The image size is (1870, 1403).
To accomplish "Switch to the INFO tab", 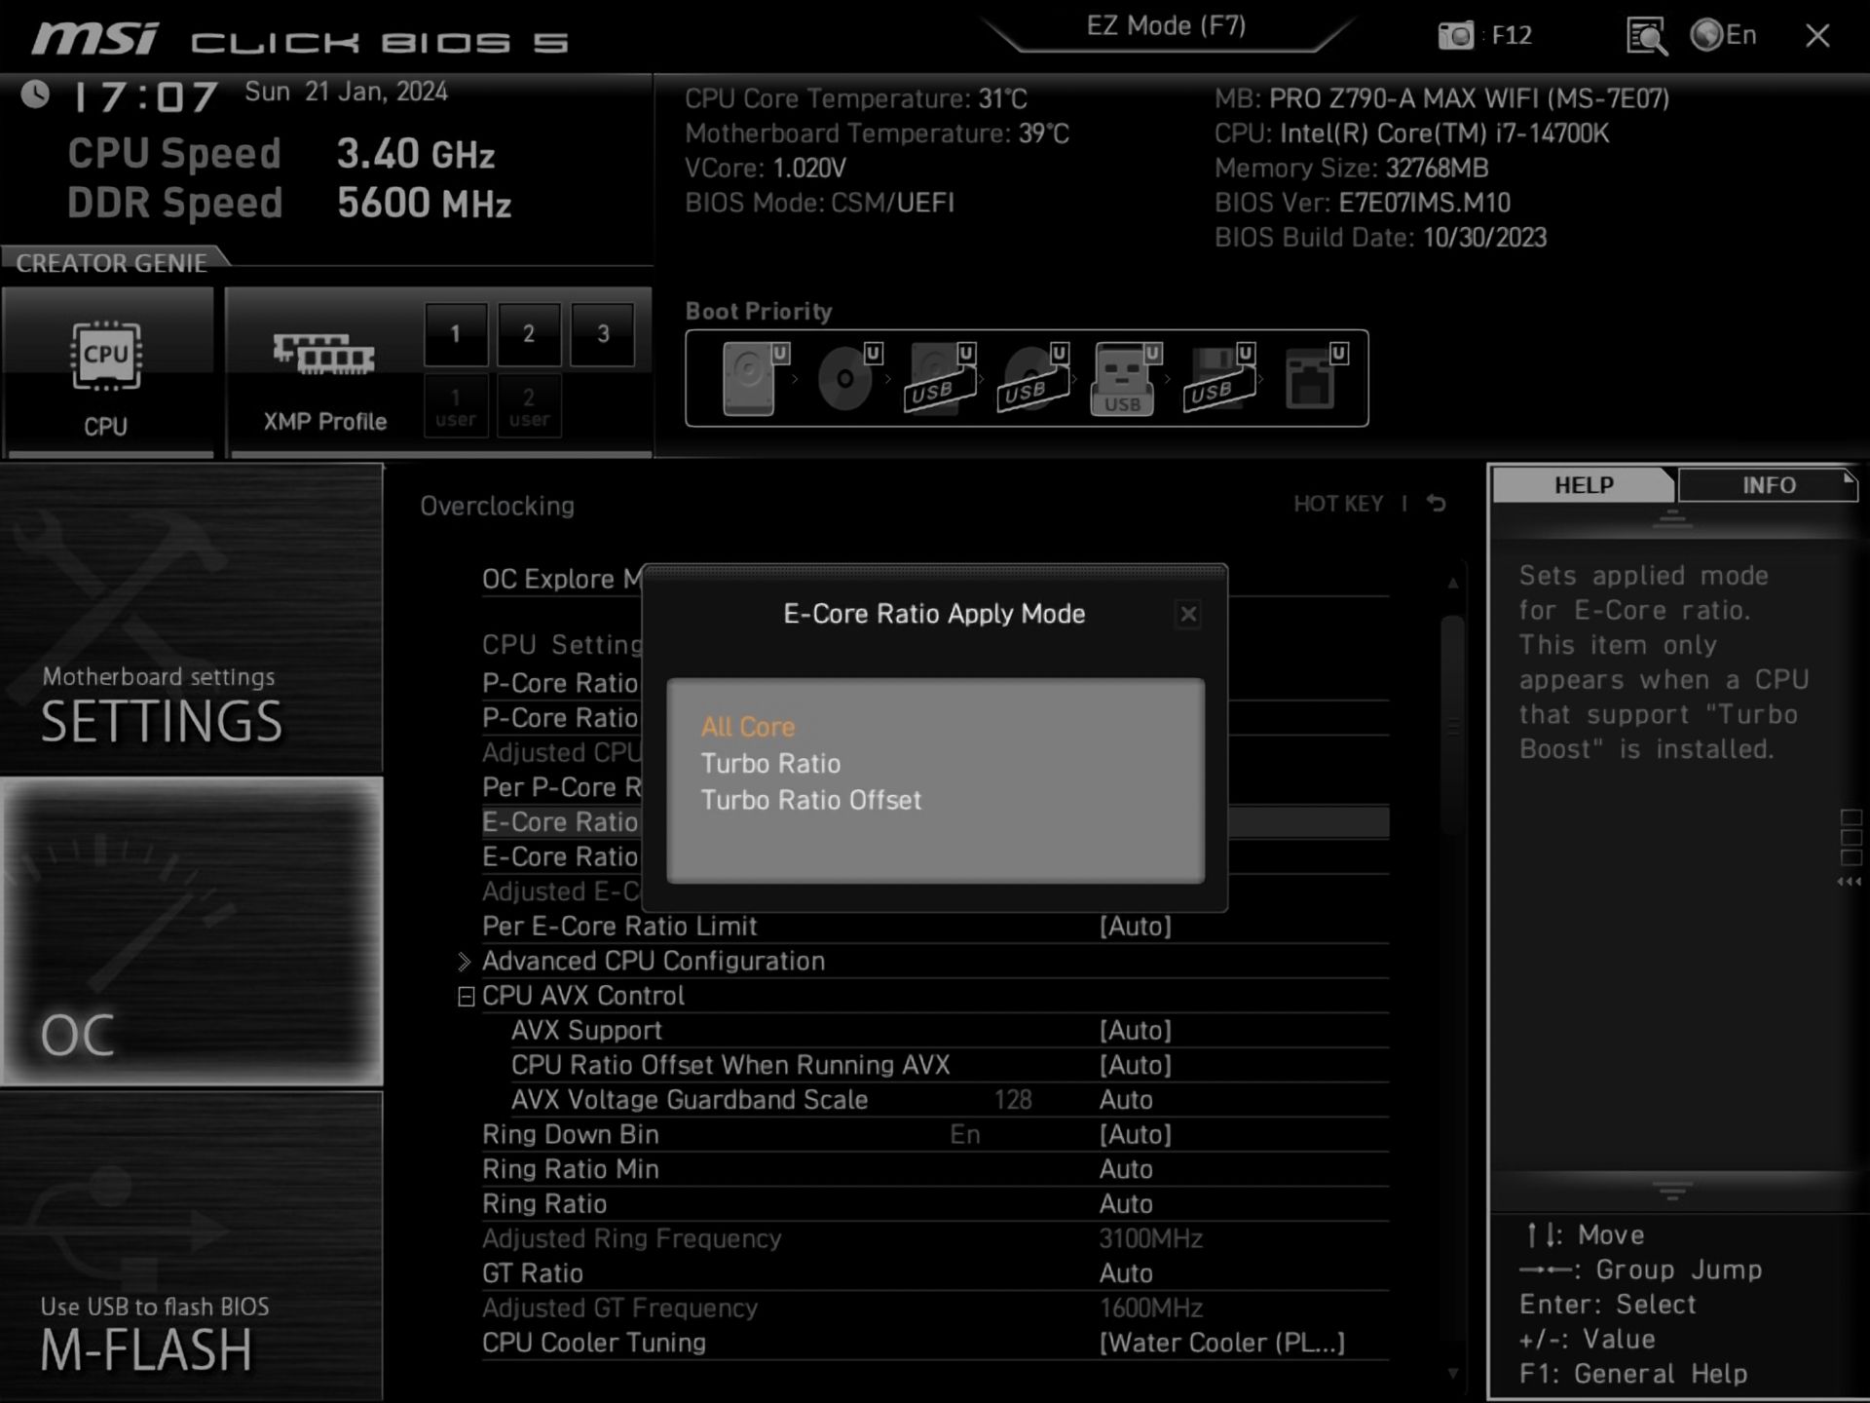I will point(1768,485).
